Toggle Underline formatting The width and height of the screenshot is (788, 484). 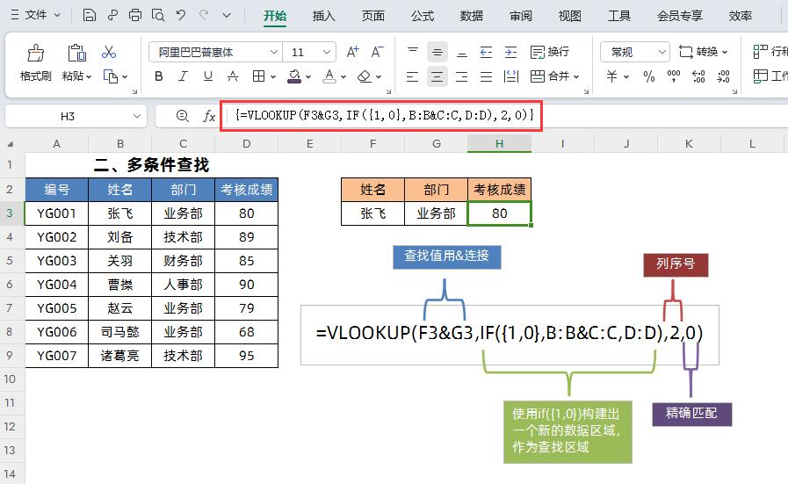208,76
